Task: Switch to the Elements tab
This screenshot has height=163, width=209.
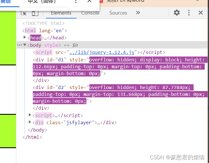Action: click(x=61, y=13)
